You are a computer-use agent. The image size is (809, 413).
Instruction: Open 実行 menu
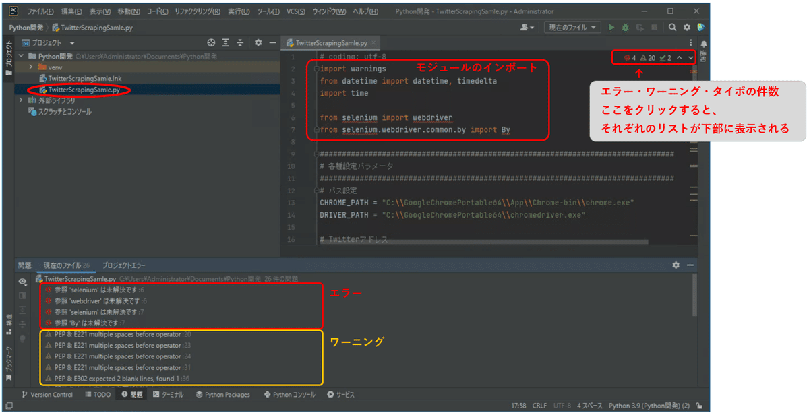237,11
